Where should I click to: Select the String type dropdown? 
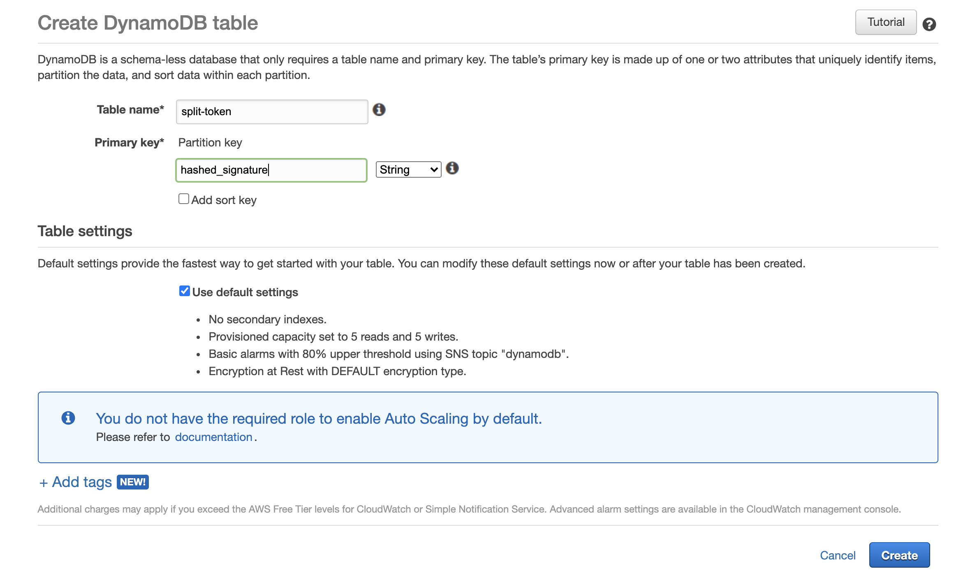click(x=408, y=170)
